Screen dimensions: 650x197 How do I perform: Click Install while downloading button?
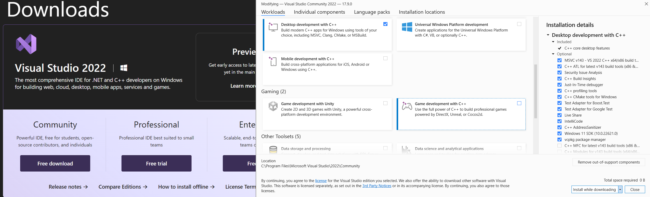pos(595,190)
